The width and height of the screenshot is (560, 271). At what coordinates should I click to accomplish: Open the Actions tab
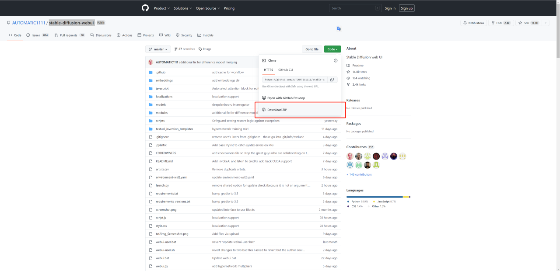[125, 35]
